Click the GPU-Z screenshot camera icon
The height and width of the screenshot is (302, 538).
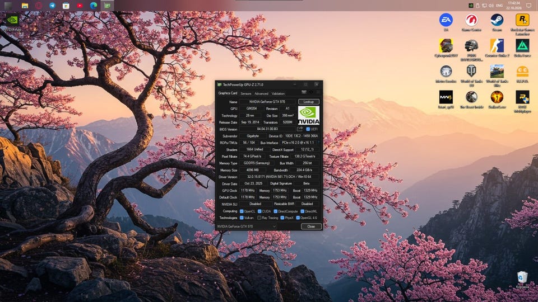tap(304, 92)
